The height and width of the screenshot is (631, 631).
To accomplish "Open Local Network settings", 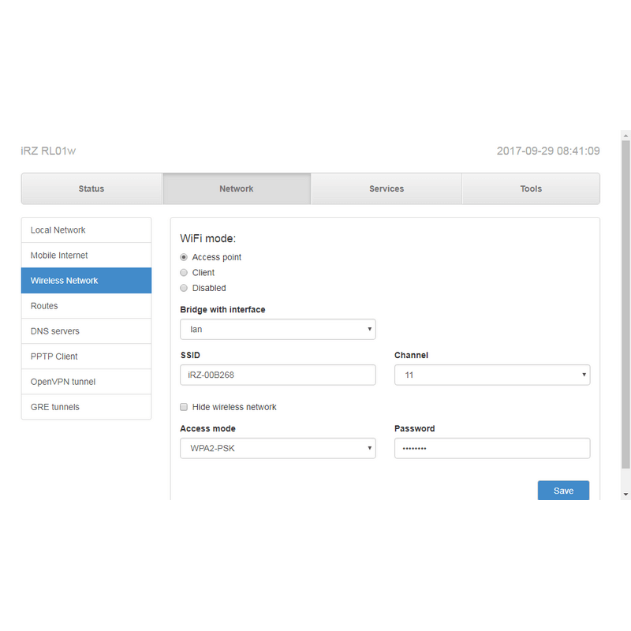I will click(86, 230).
